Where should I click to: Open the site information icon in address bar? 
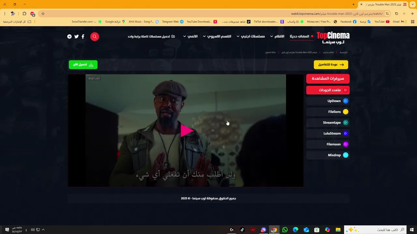(387, 14)
